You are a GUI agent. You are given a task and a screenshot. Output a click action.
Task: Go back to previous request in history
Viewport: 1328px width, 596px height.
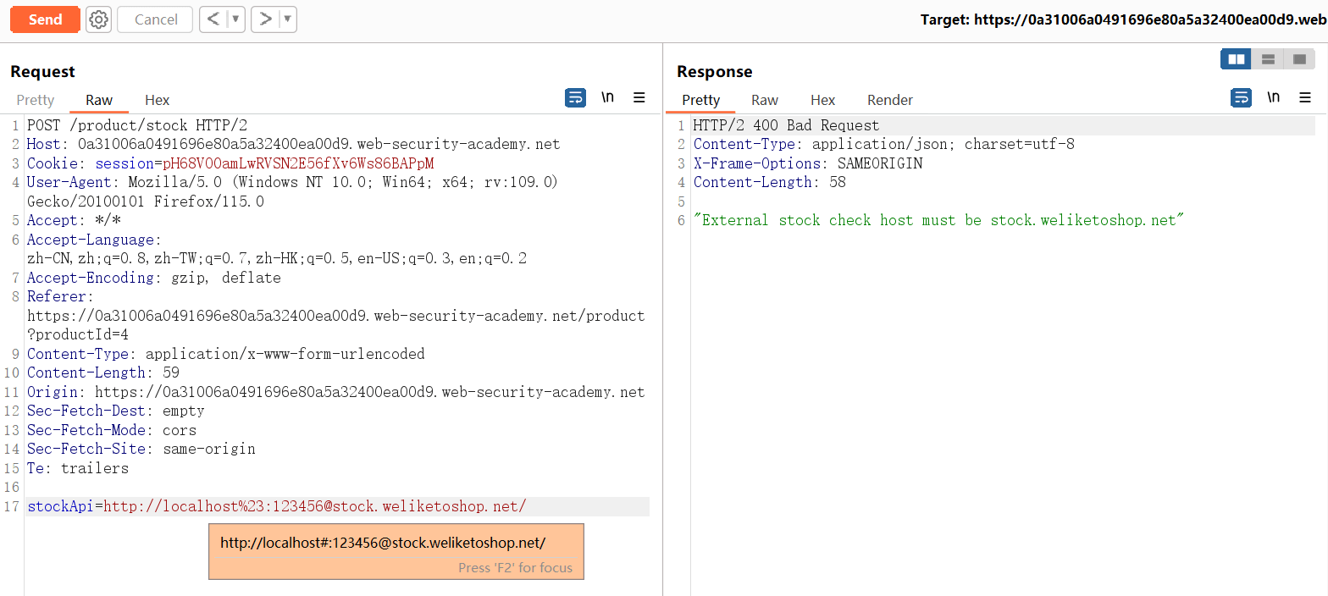pos(213,19)
